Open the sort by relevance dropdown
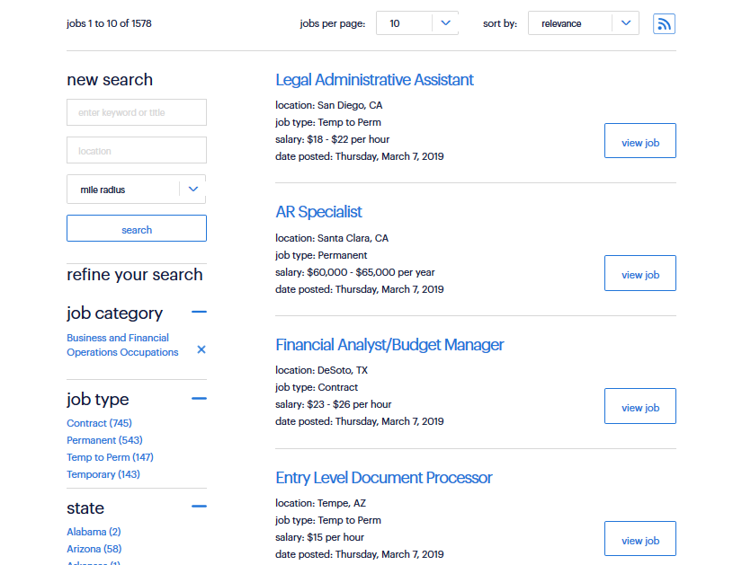Screen dimensions: 742x565 (x=583, y=24)
